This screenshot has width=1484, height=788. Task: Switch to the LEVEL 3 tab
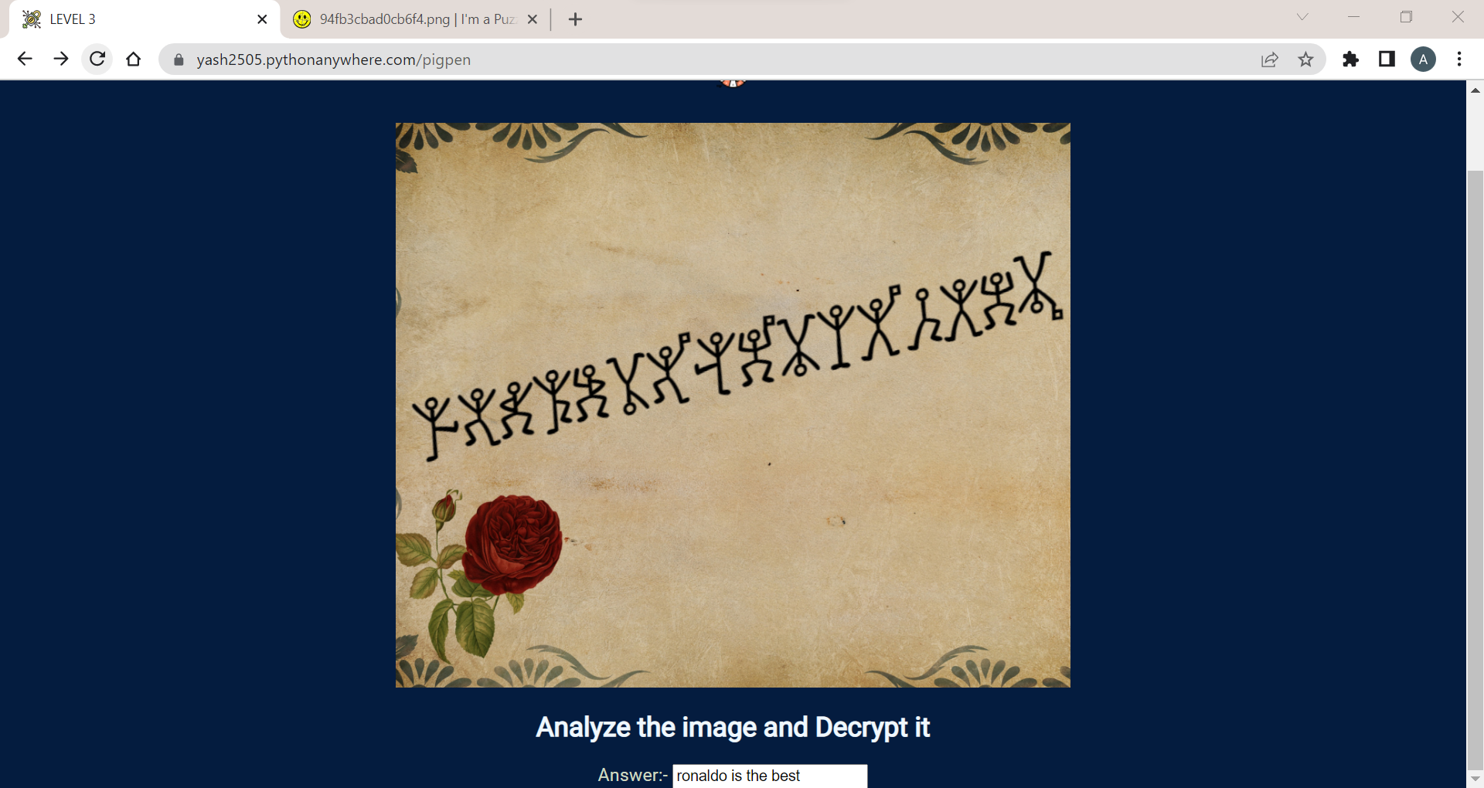coord(116,19)
